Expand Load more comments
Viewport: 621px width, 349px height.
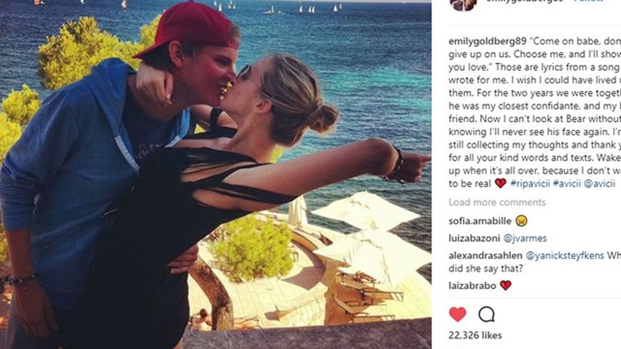pos(497,202)
